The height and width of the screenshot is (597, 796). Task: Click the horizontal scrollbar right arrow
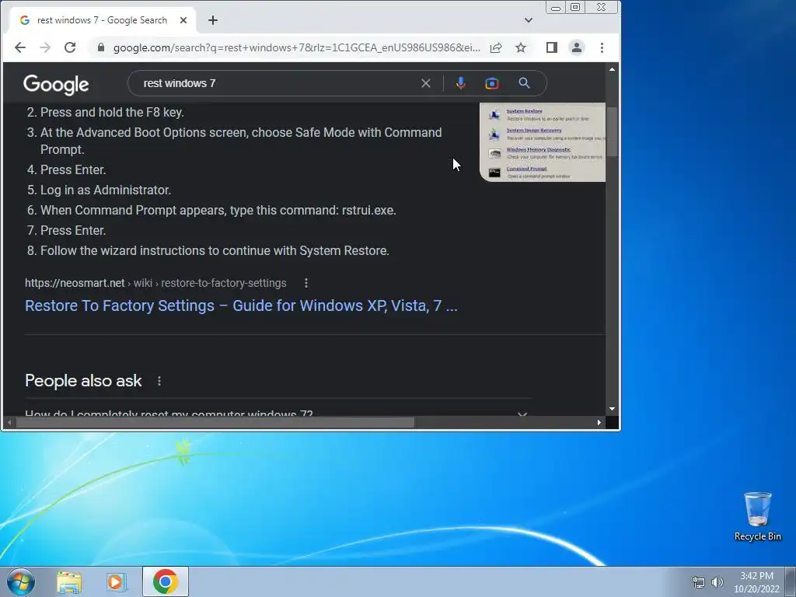[599, 422]
